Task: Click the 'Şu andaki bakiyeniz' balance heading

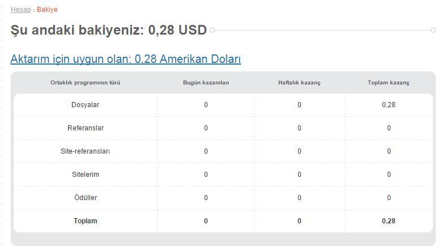Action: point(109,30)
